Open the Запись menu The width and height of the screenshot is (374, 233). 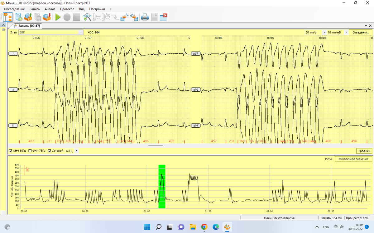pyautogui.click(x=35, y=9)
